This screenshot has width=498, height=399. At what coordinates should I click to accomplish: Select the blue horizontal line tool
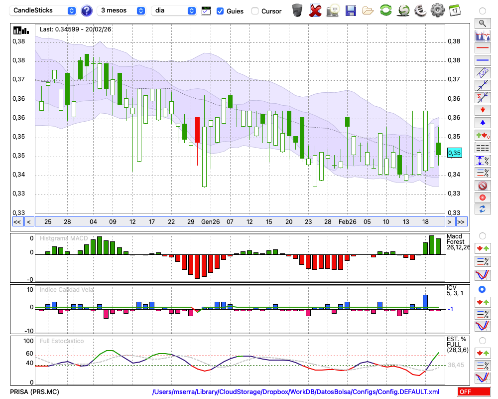point(482,60)
